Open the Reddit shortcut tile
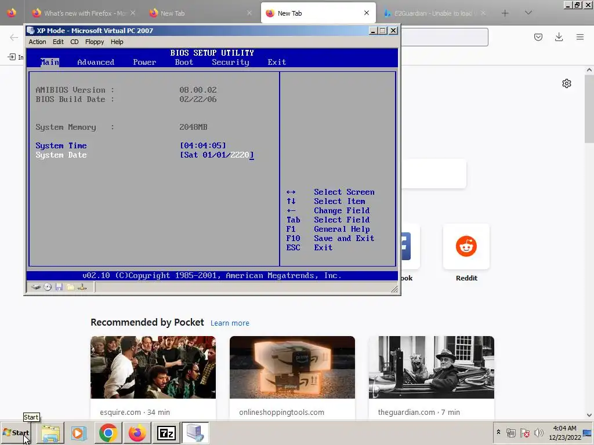594x445 pixels. click(466, 247)
